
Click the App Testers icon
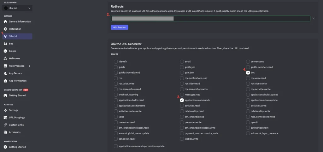[5, 73]
